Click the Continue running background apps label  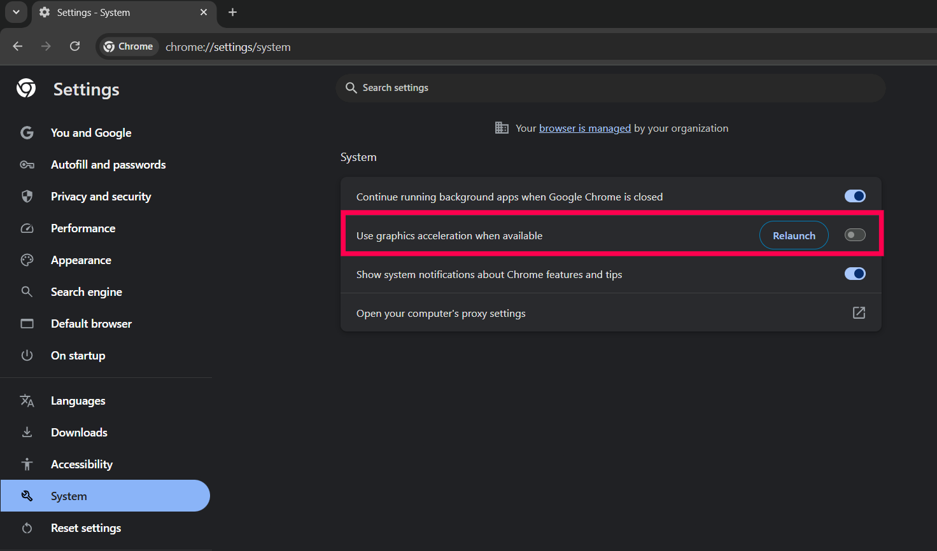509,197
